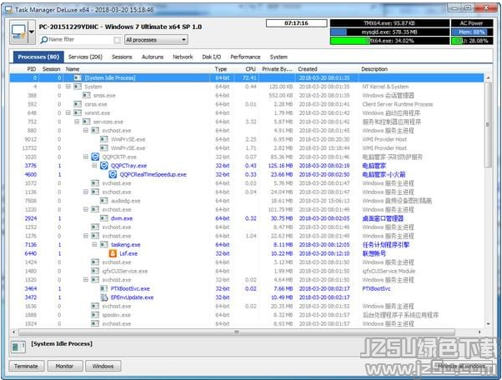Open the All processes dropdown
This screenshot has height=380, width=502.
[156, 40]
